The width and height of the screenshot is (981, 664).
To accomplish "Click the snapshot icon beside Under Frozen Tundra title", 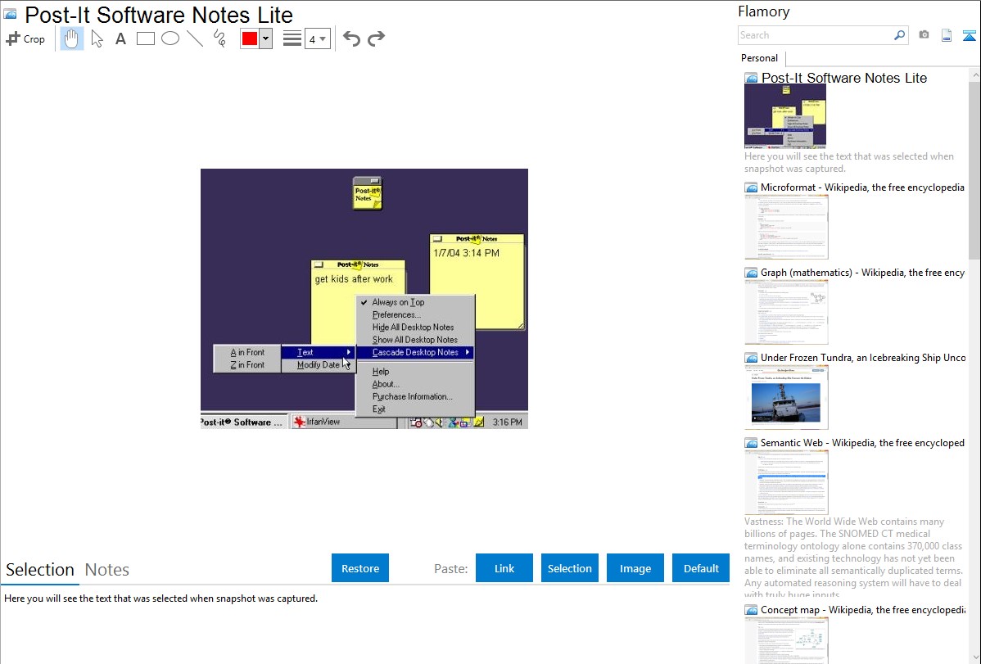I will click(x=751, y=358).
